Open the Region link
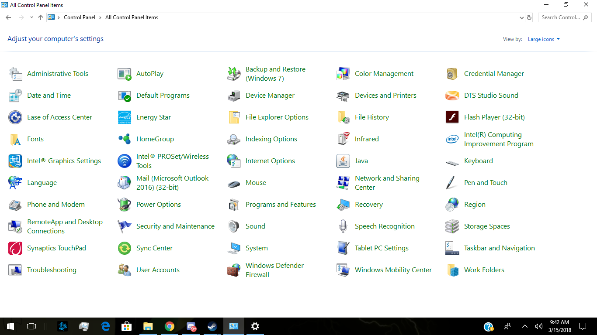This screenshot has width=597, height=335. [475, 205]
